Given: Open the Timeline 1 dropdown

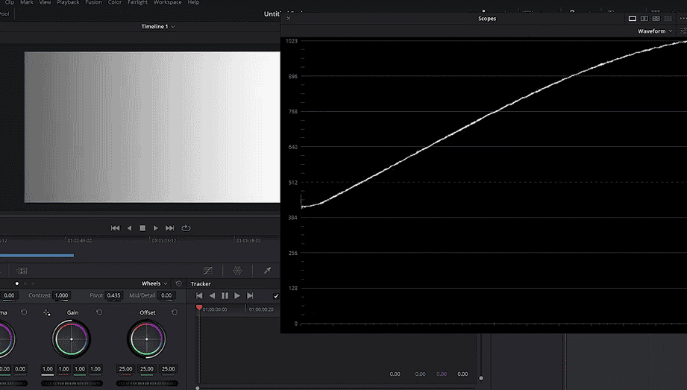Looking at the screenshot, I should click(157, 26).
